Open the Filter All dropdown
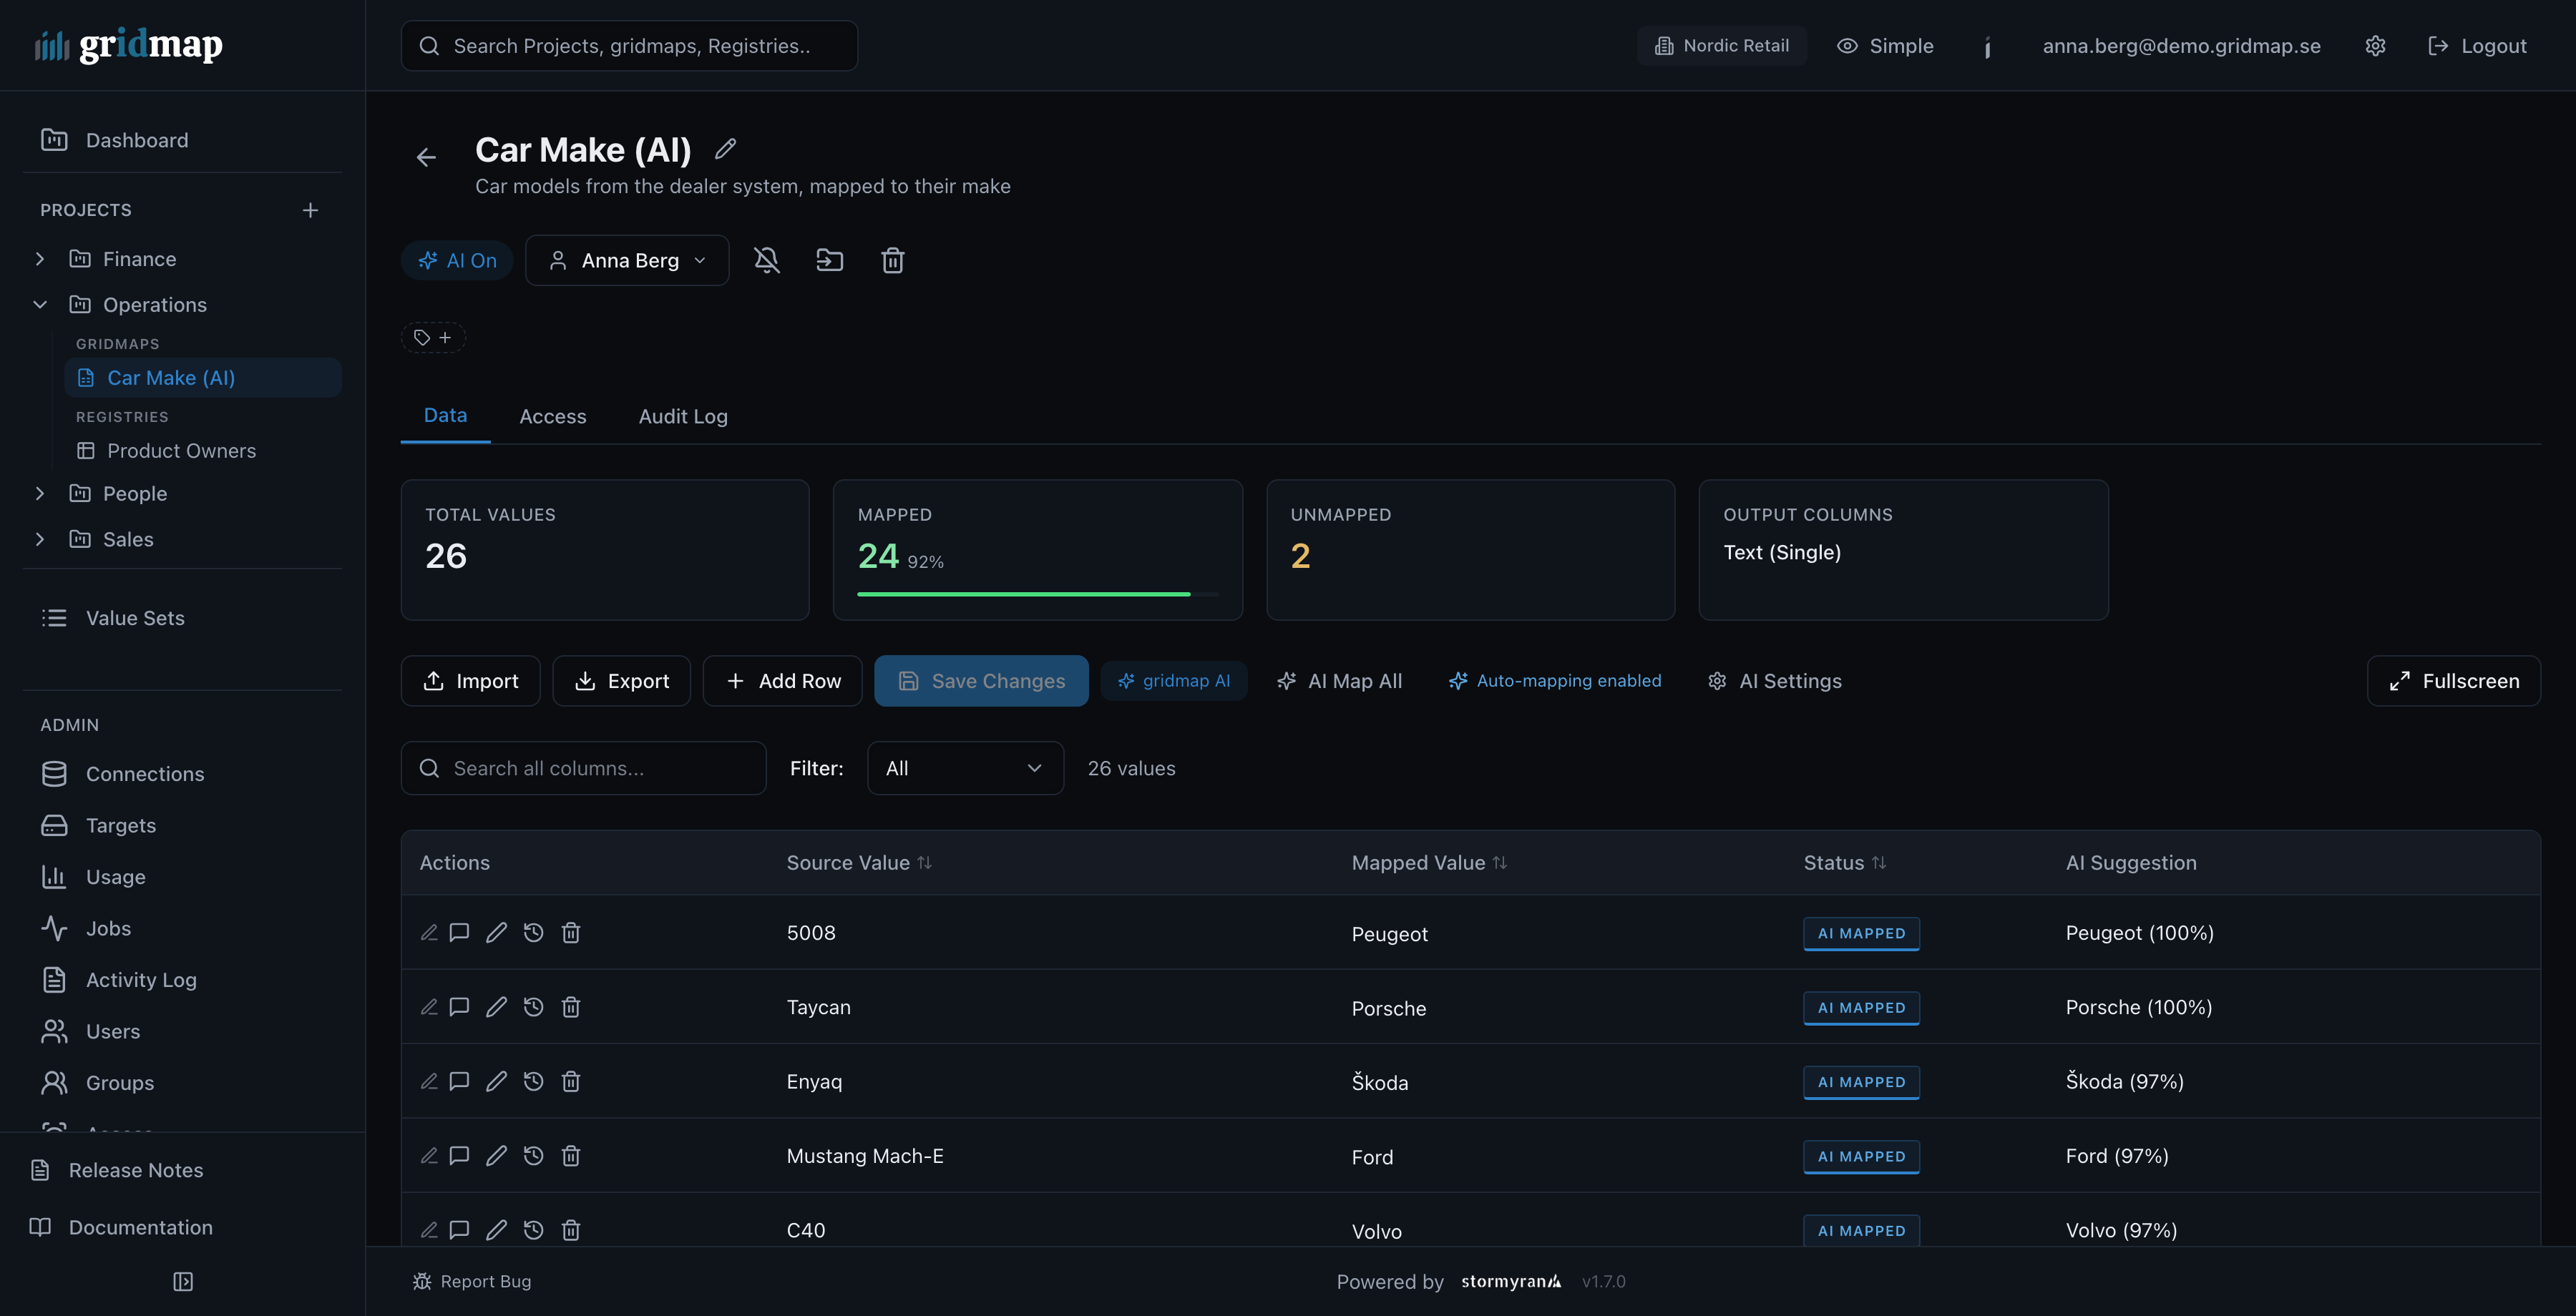The image size is (2576, 1316). (965, 768)
